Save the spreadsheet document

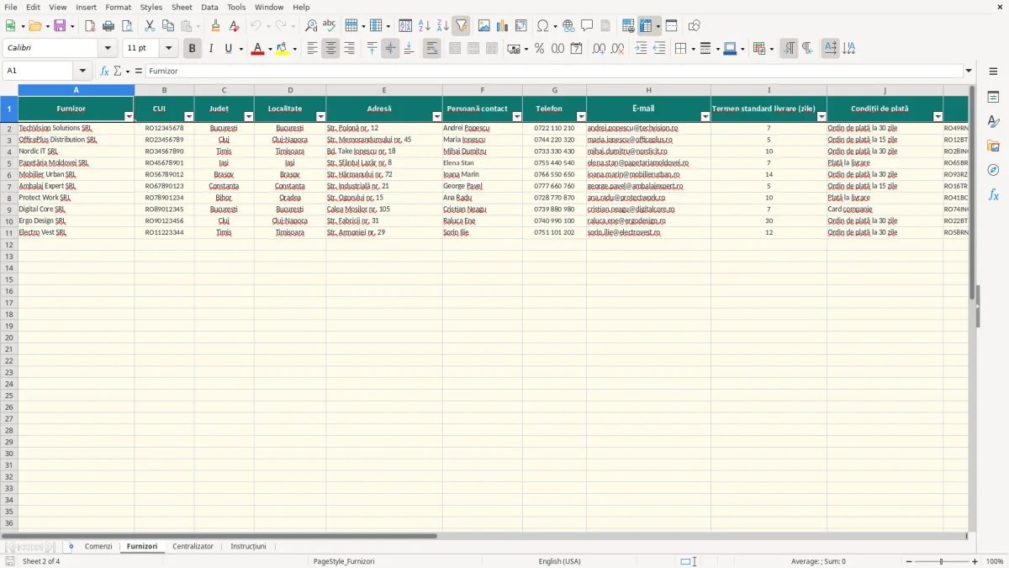60,26
